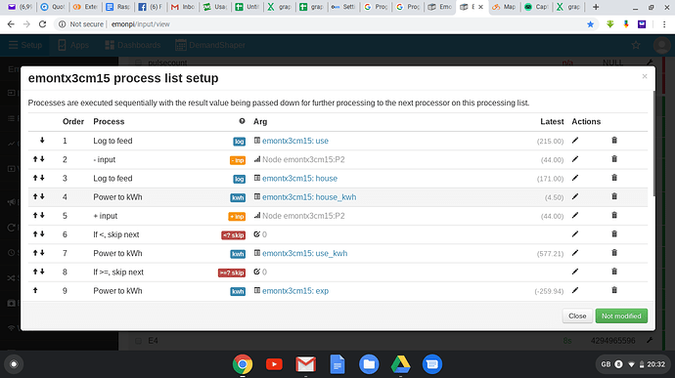Click the red '>=? skip' badge
The image size is (675, 378).
232,273
